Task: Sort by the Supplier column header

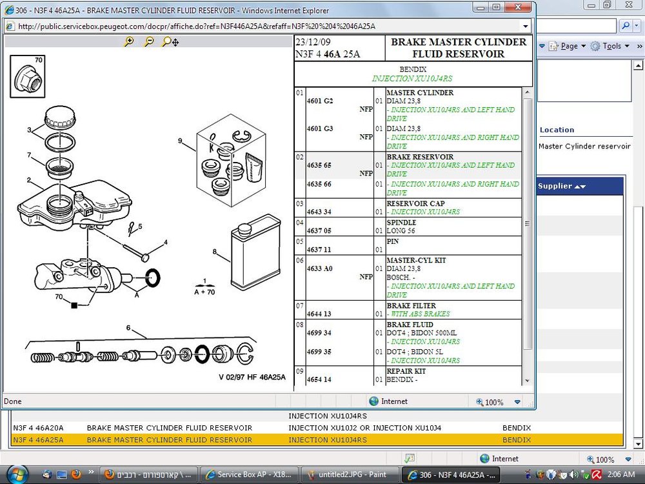Action: pyautogui.click(x=562, y=186)
